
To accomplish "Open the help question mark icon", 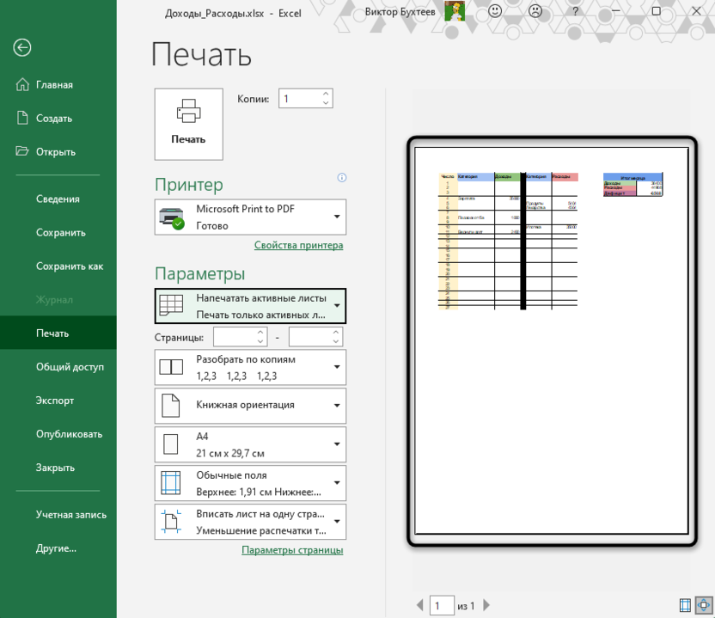I will (575, 12).
